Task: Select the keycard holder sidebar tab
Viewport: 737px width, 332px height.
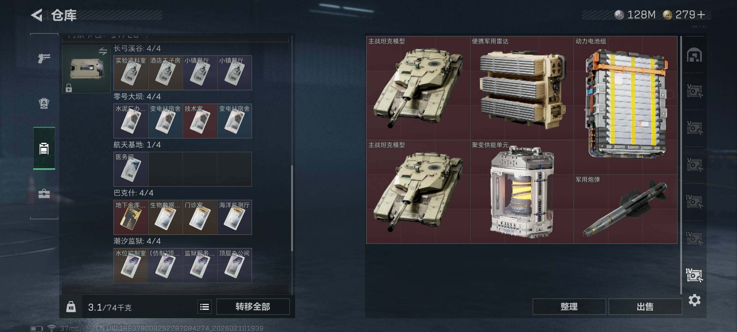Action: (44, 148)
